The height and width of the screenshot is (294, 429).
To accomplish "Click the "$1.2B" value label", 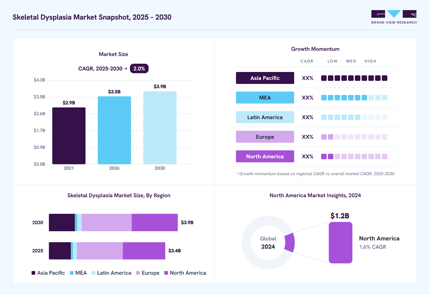I will coord(340,216).
